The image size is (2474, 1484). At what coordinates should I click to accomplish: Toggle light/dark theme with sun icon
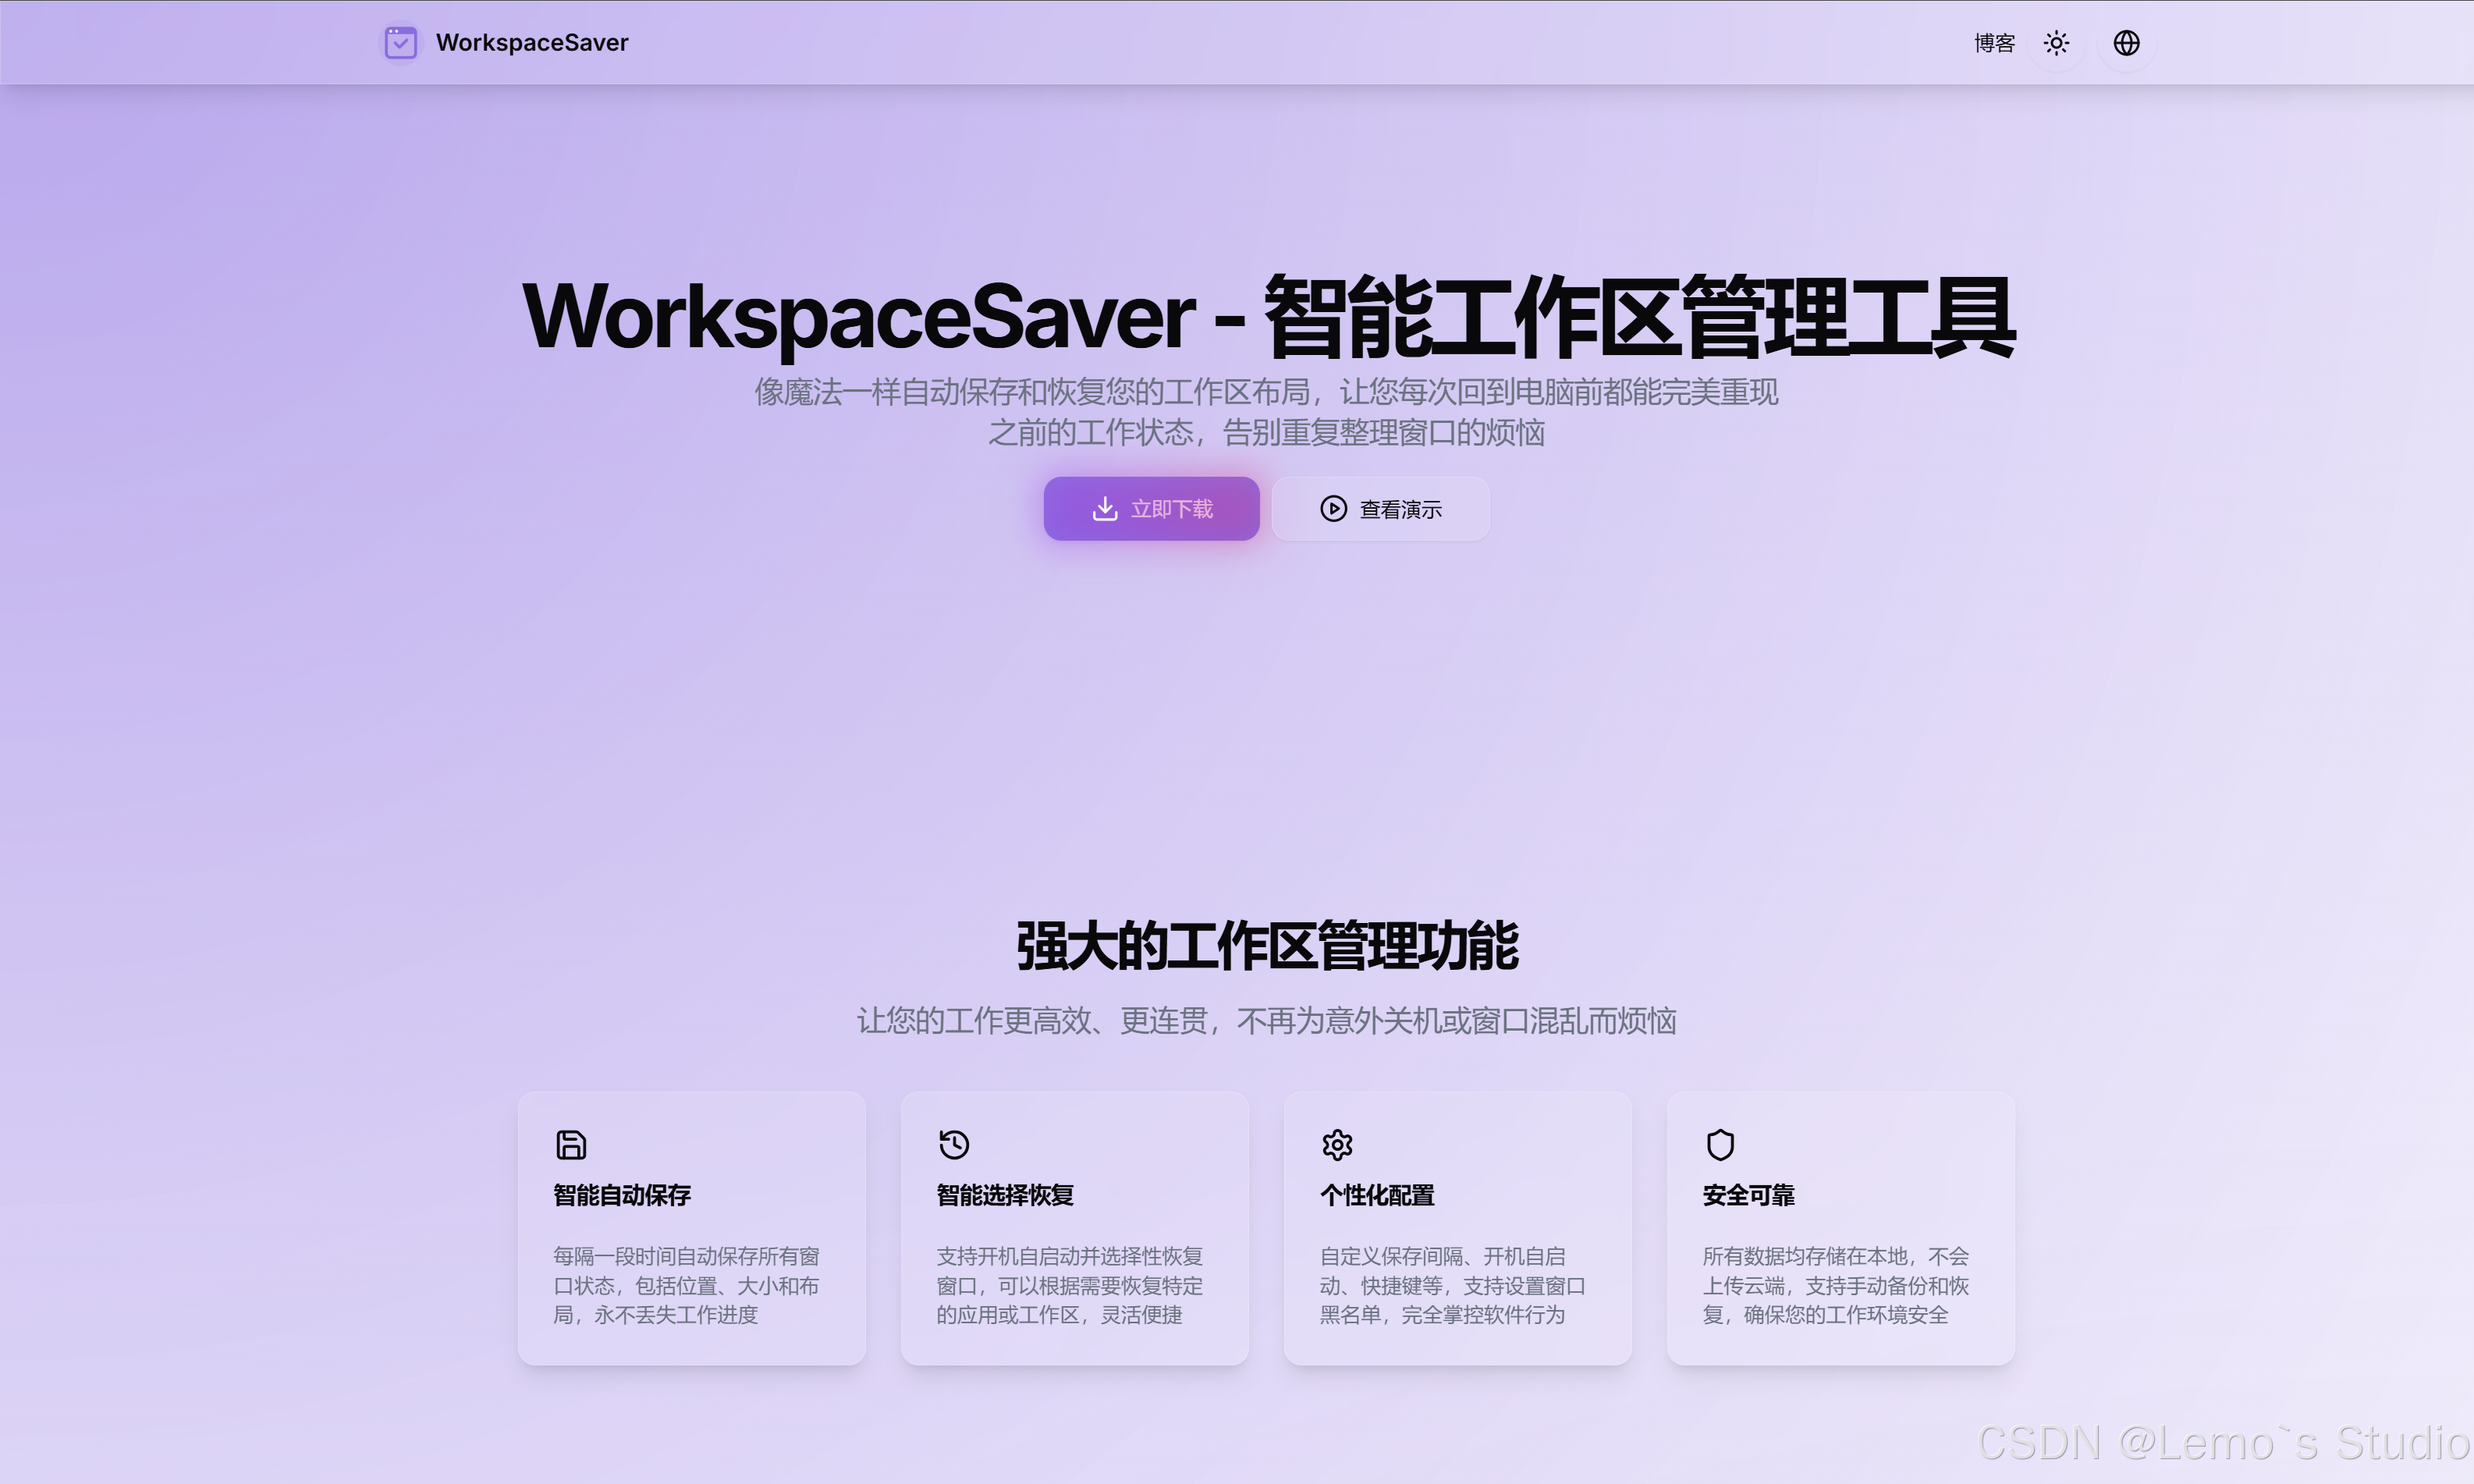click(x=2056, y=43)
